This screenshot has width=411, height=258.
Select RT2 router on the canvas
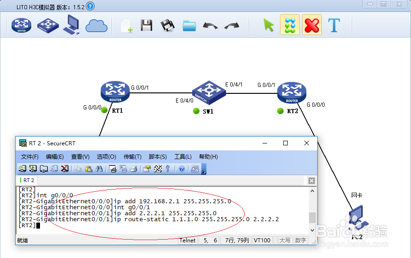[x=292, y=92]
